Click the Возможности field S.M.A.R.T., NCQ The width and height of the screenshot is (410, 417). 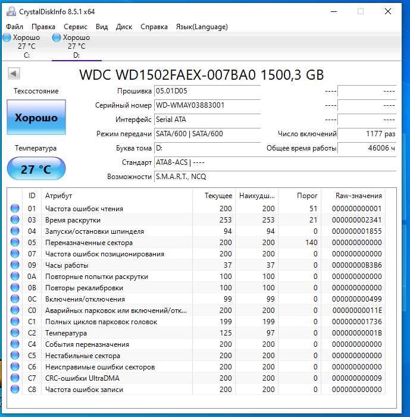pos(275,177)
